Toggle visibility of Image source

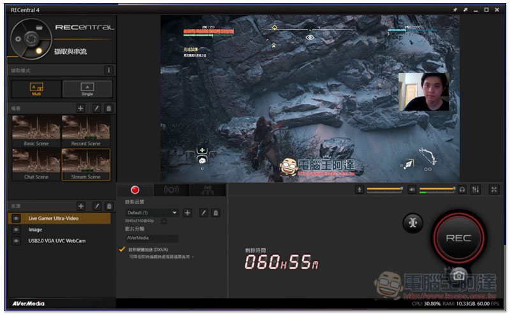pyautogui.click(x=16, y=230)
